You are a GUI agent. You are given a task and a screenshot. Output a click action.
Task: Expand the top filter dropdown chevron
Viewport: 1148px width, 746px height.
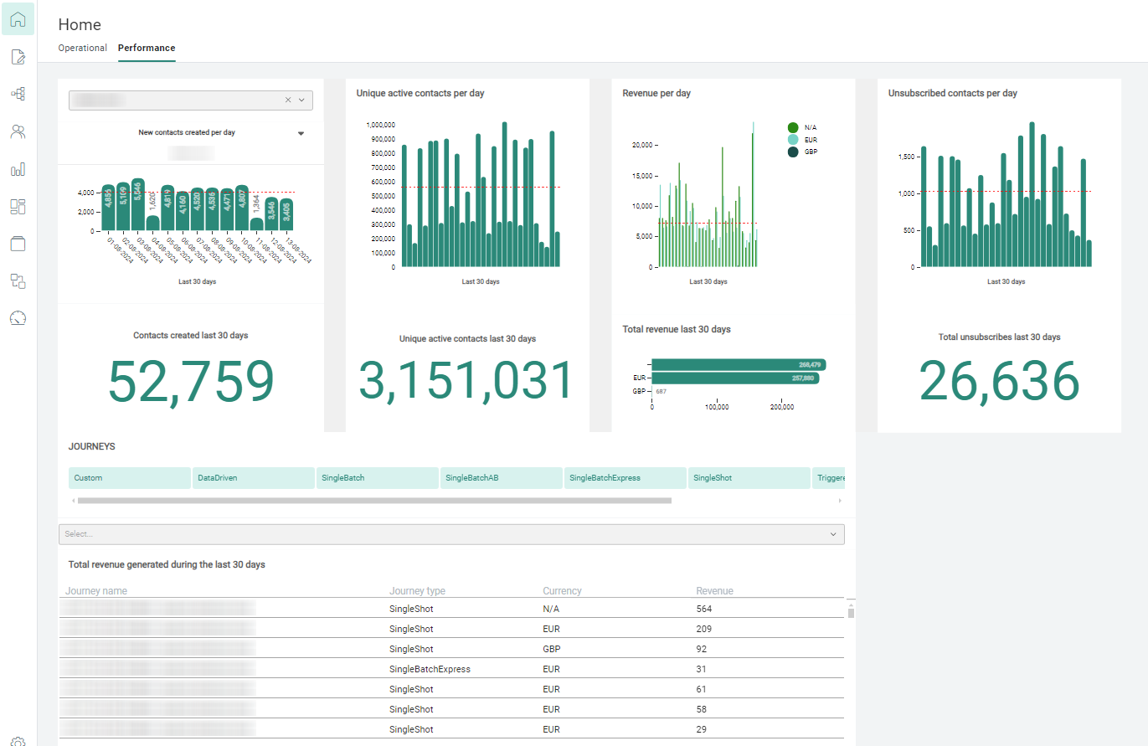(302, 100)
